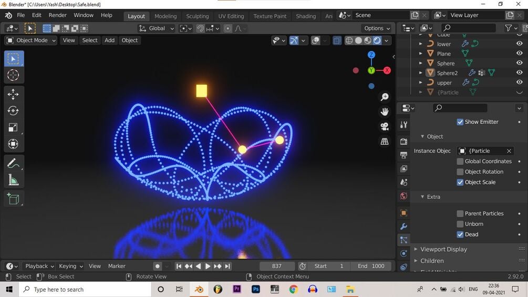Open the View Layer properties tab

point(403,168)
